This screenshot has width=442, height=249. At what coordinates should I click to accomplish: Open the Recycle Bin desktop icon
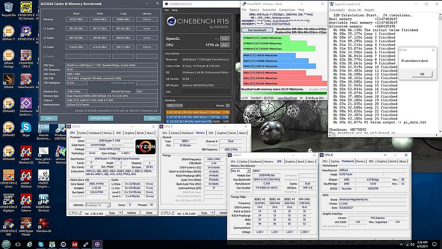[x=8, y=9]
